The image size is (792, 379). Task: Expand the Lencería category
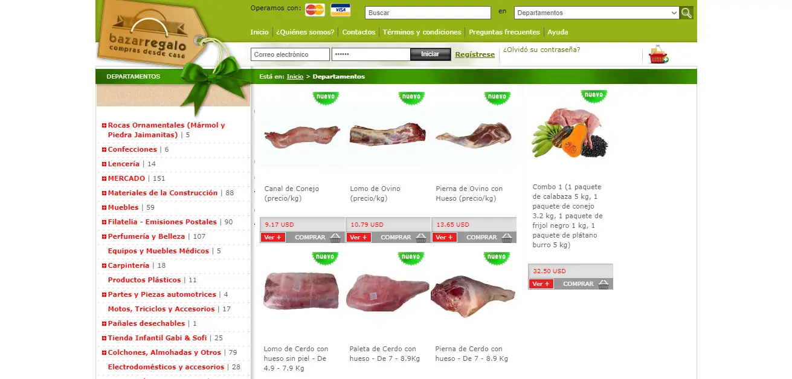point(105,164)
